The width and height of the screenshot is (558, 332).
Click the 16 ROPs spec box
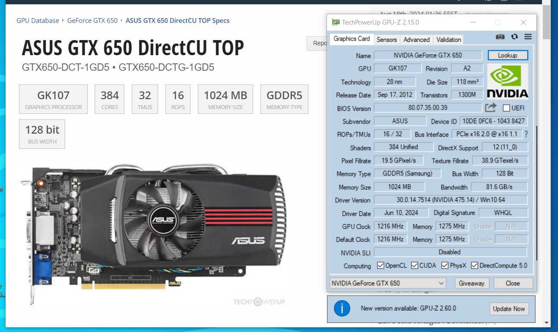[178, 99]
